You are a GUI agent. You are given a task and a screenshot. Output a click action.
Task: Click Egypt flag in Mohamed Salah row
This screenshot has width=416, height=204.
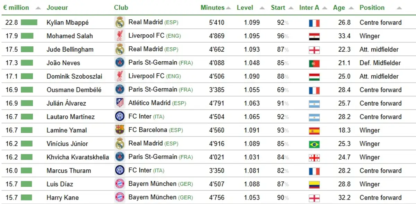(x=314, y=36)
